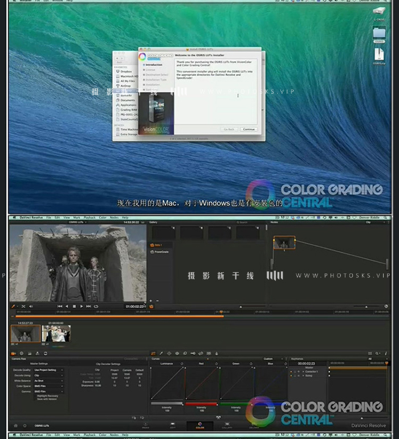Viewport: 399px width, 439px height.
Task: Open the Color Space dropdown
Action: tap(48, 386)
